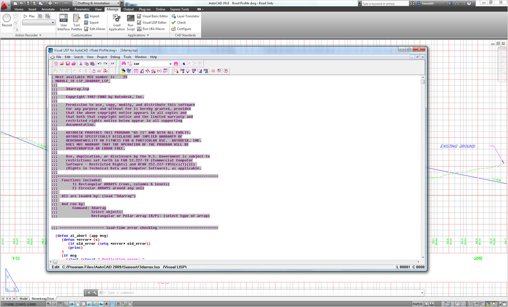
Task: Click AutoCAD keyword search field
Action: [385, 4]
